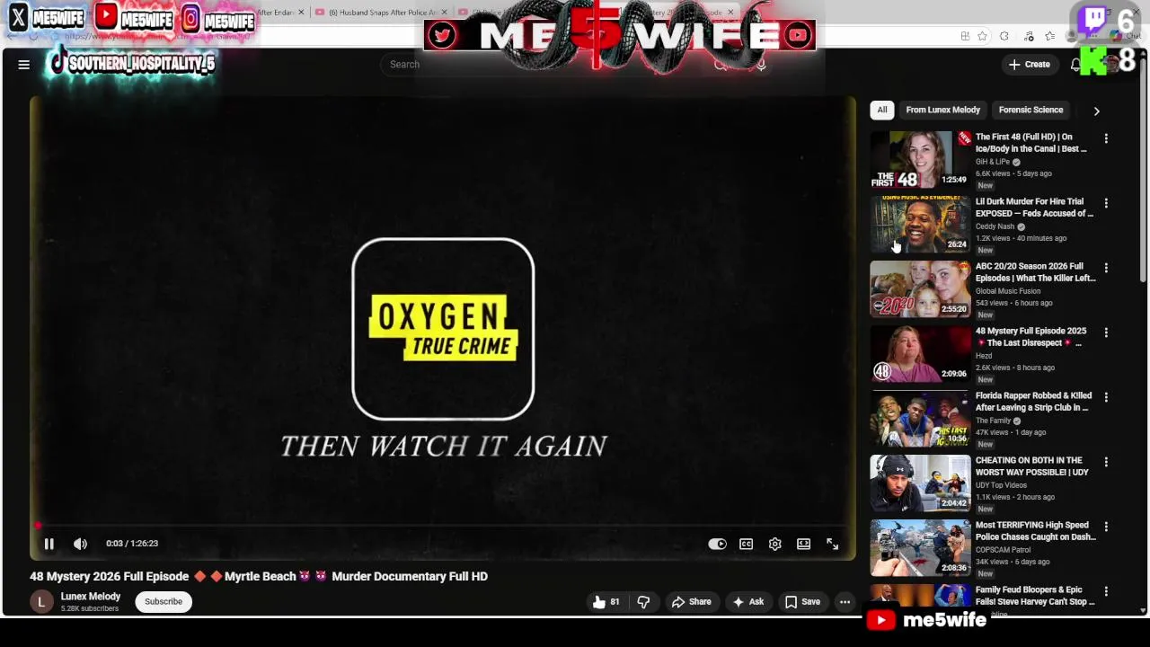The image size is (1150, 647).
Task: Open 'Florida Rapper Robbed & K!lled' title
Action: click(1033, 402)
